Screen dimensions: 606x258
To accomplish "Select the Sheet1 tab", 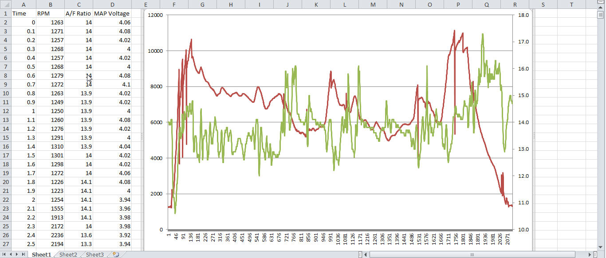I will 41,254.
